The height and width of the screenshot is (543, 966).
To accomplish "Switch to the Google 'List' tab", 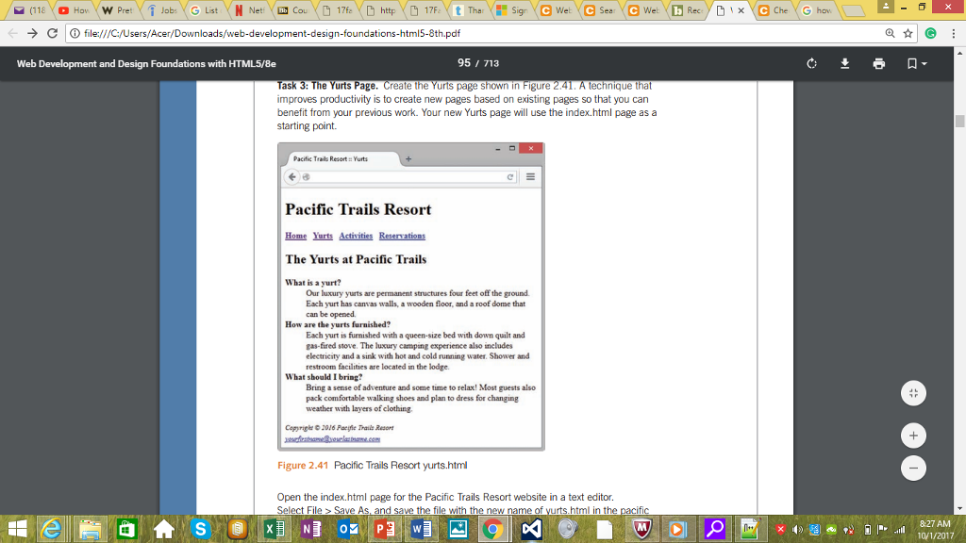I will click(206, 9).
